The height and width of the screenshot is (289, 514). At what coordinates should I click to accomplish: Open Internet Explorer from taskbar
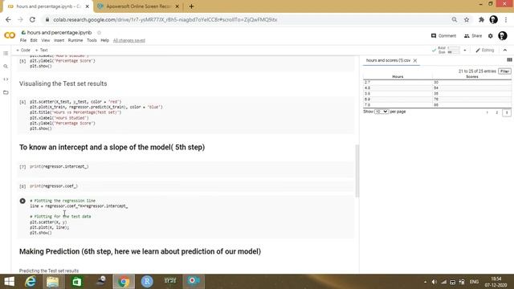(x=31, y=282)
